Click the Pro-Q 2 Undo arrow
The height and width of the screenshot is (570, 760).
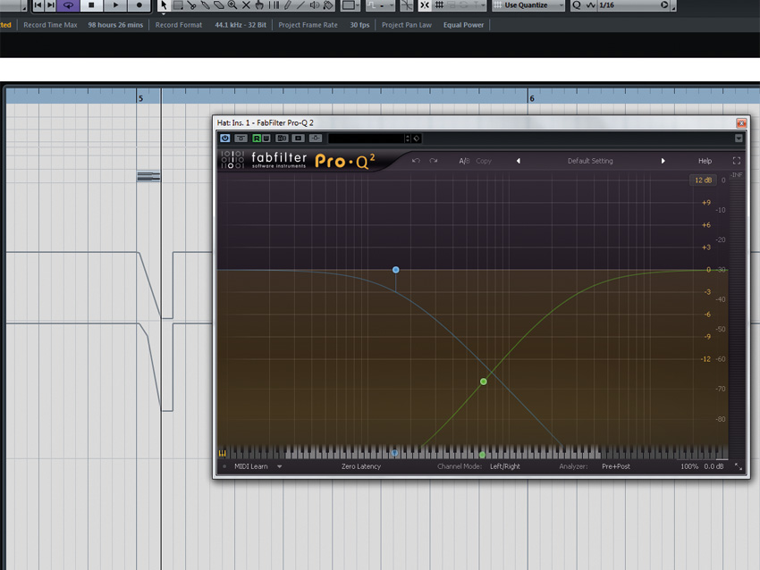coord(416,161)
